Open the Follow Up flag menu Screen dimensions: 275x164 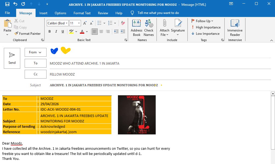(x=202, y=21)
